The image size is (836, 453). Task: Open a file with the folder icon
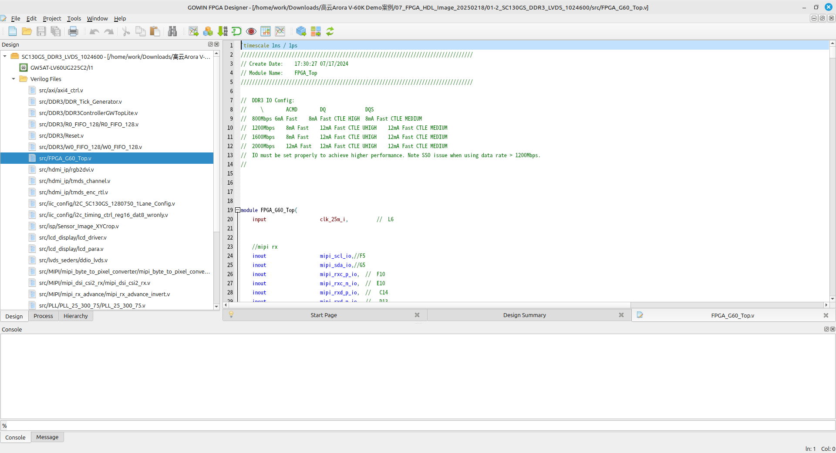[27, 31]
